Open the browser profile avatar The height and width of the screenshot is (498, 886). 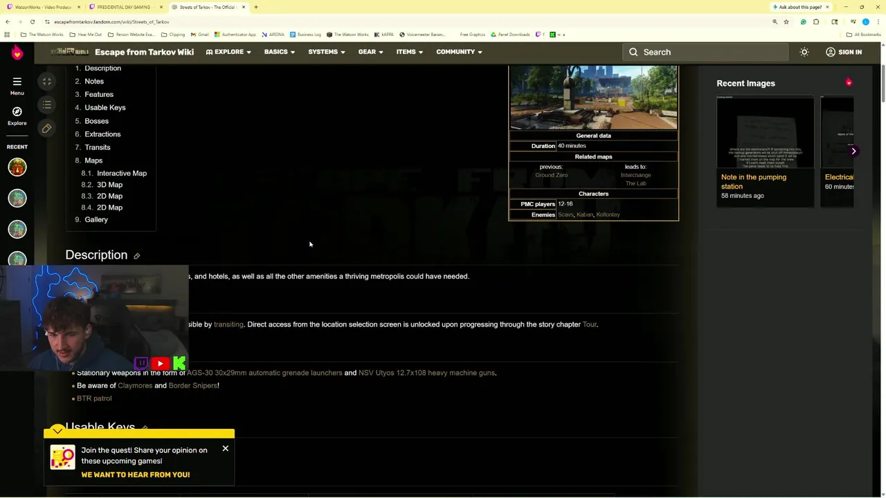point(865,22)
